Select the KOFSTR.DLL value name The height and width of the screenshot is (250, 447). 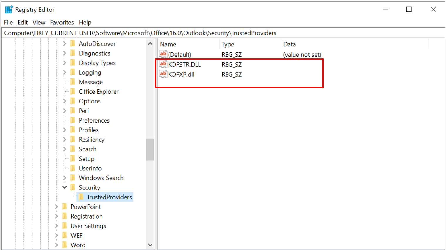pos(184,64)
